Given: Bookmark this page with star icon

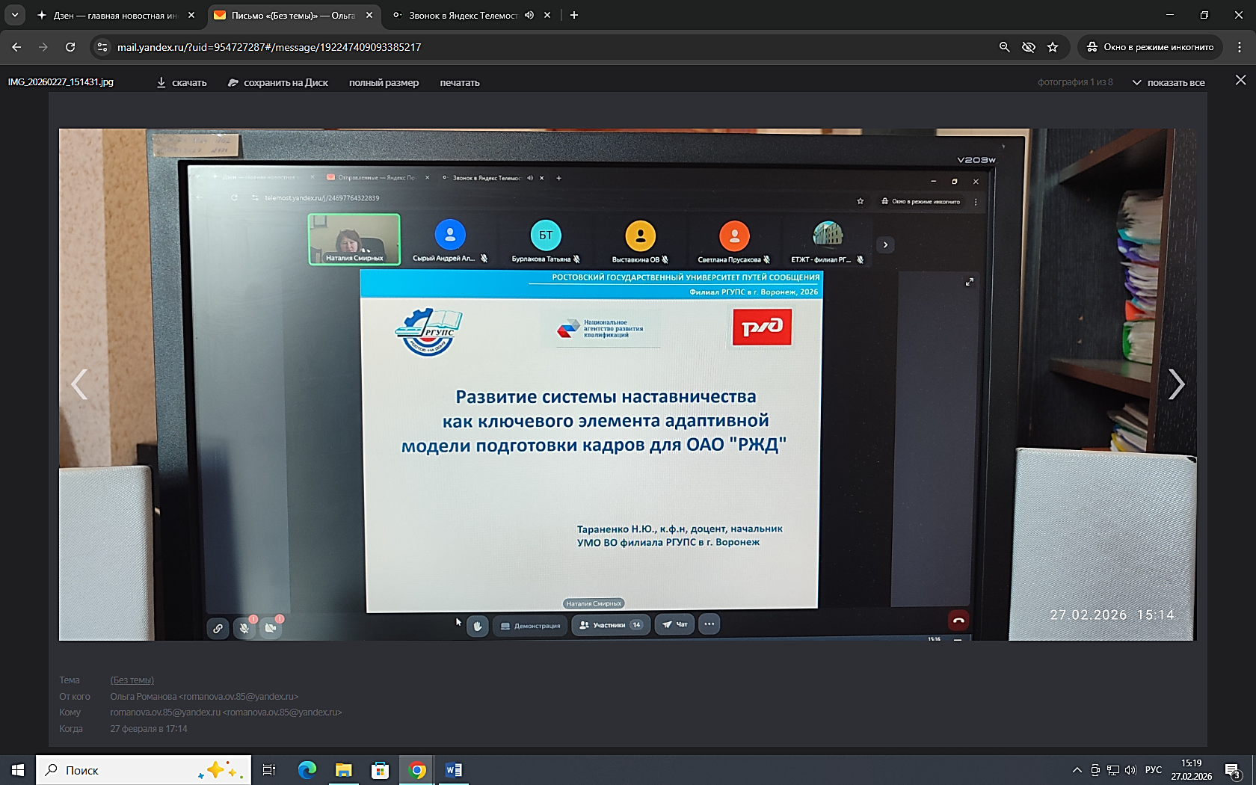Looking at the screenshot, I should [1053, 47].
